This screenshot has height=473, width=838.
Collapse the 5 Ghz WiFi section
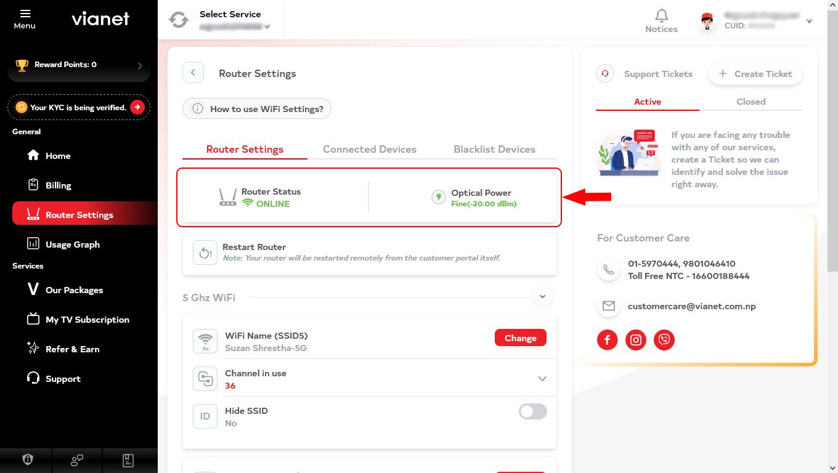tap(542, 297)
